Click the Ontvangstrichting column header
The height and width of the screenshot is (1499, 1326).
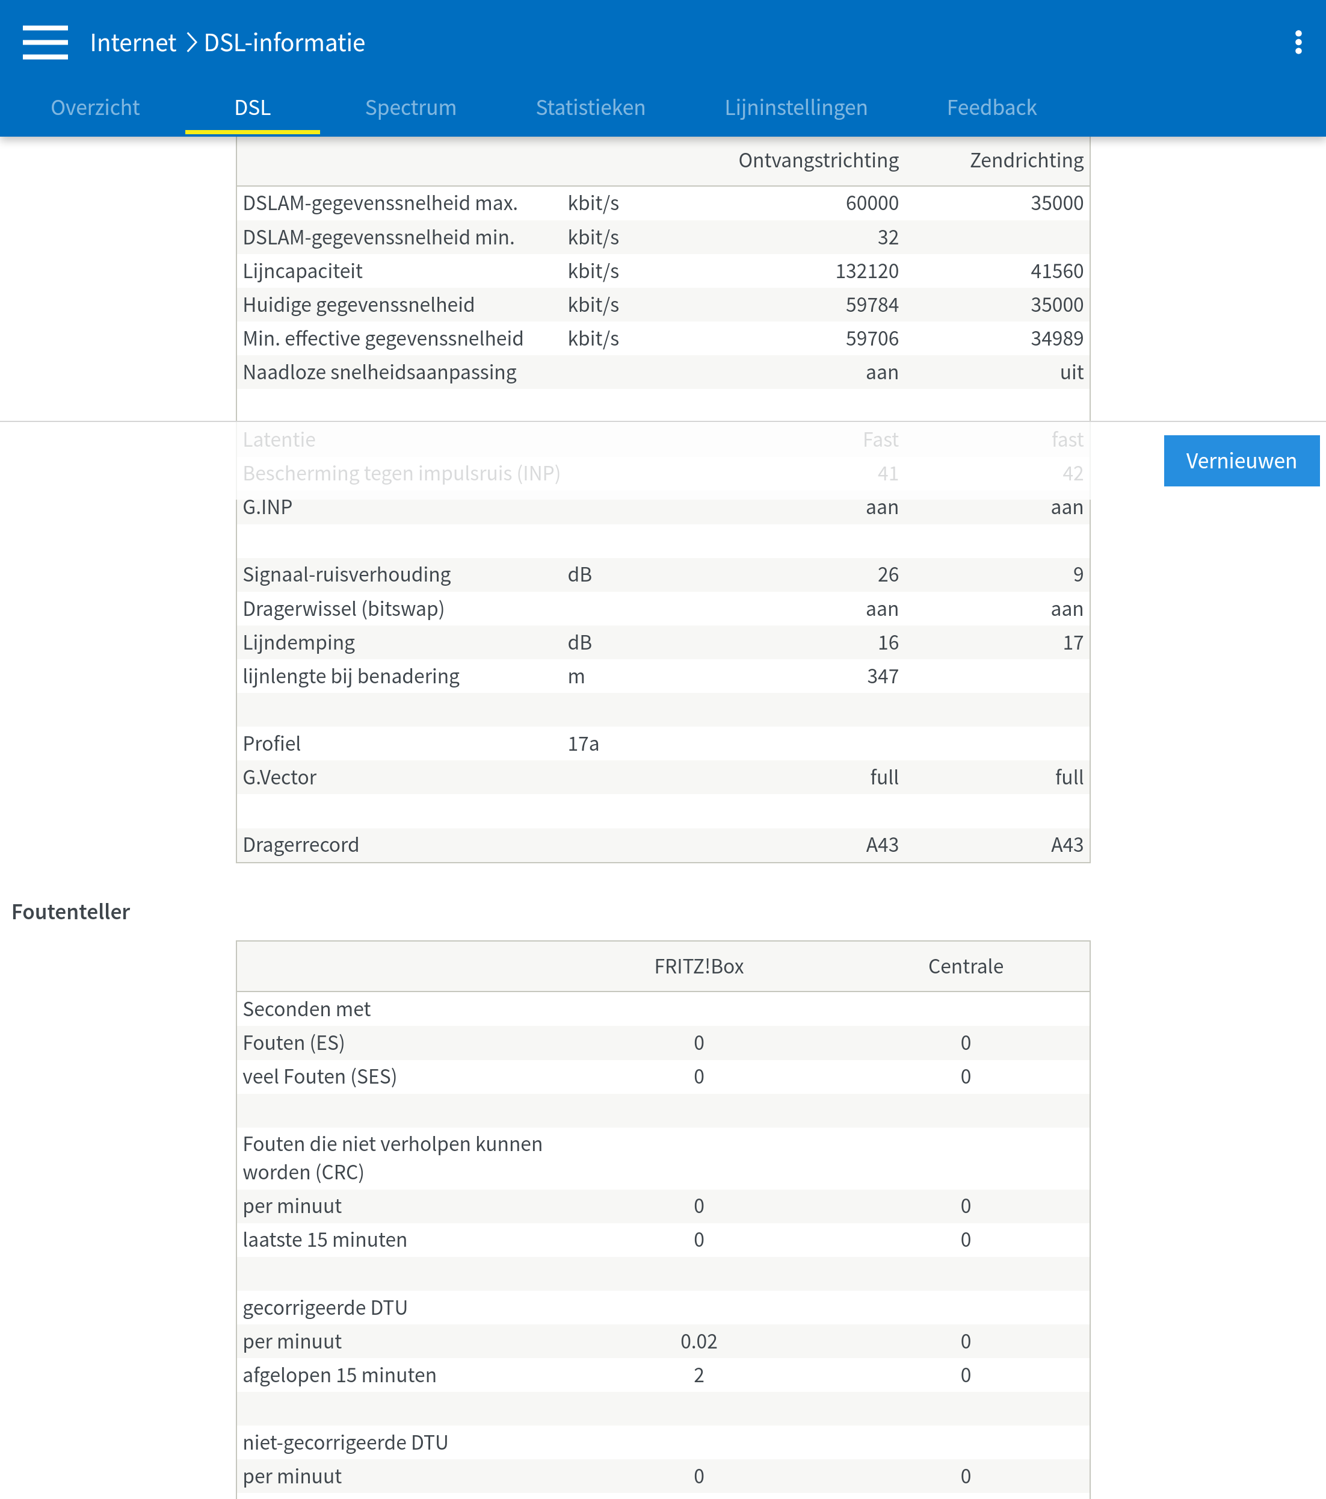coord(818,161)
